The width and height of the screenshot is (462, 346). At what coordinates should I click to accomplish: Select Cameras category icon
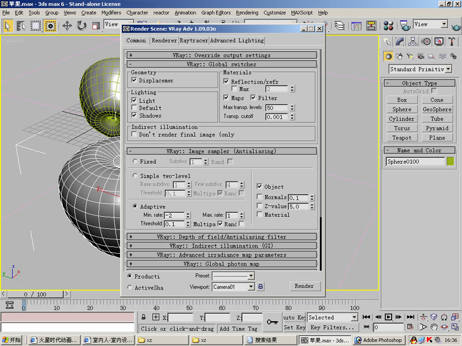pos(421,56)
